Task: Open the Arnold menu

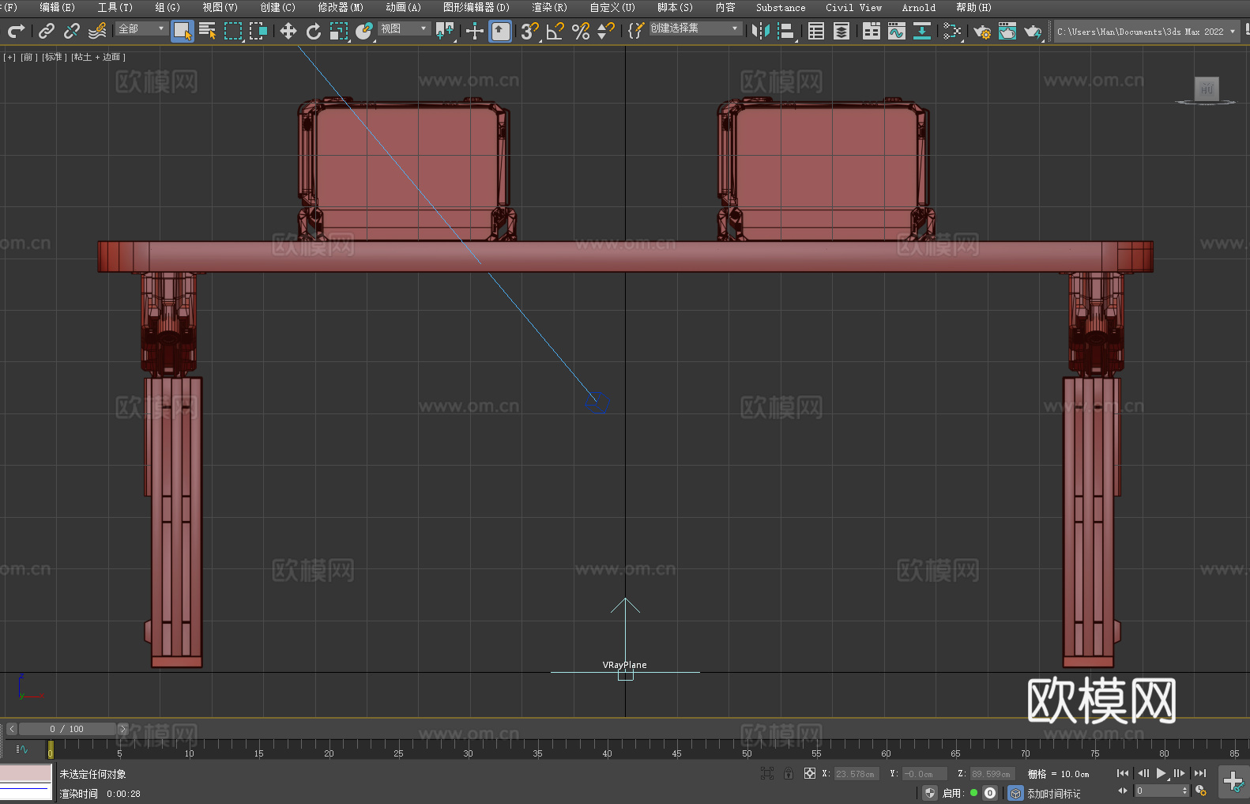Action: 919,8
